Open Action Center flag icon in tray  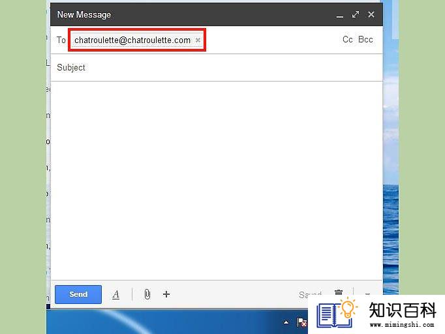click(x=301, y=322)
